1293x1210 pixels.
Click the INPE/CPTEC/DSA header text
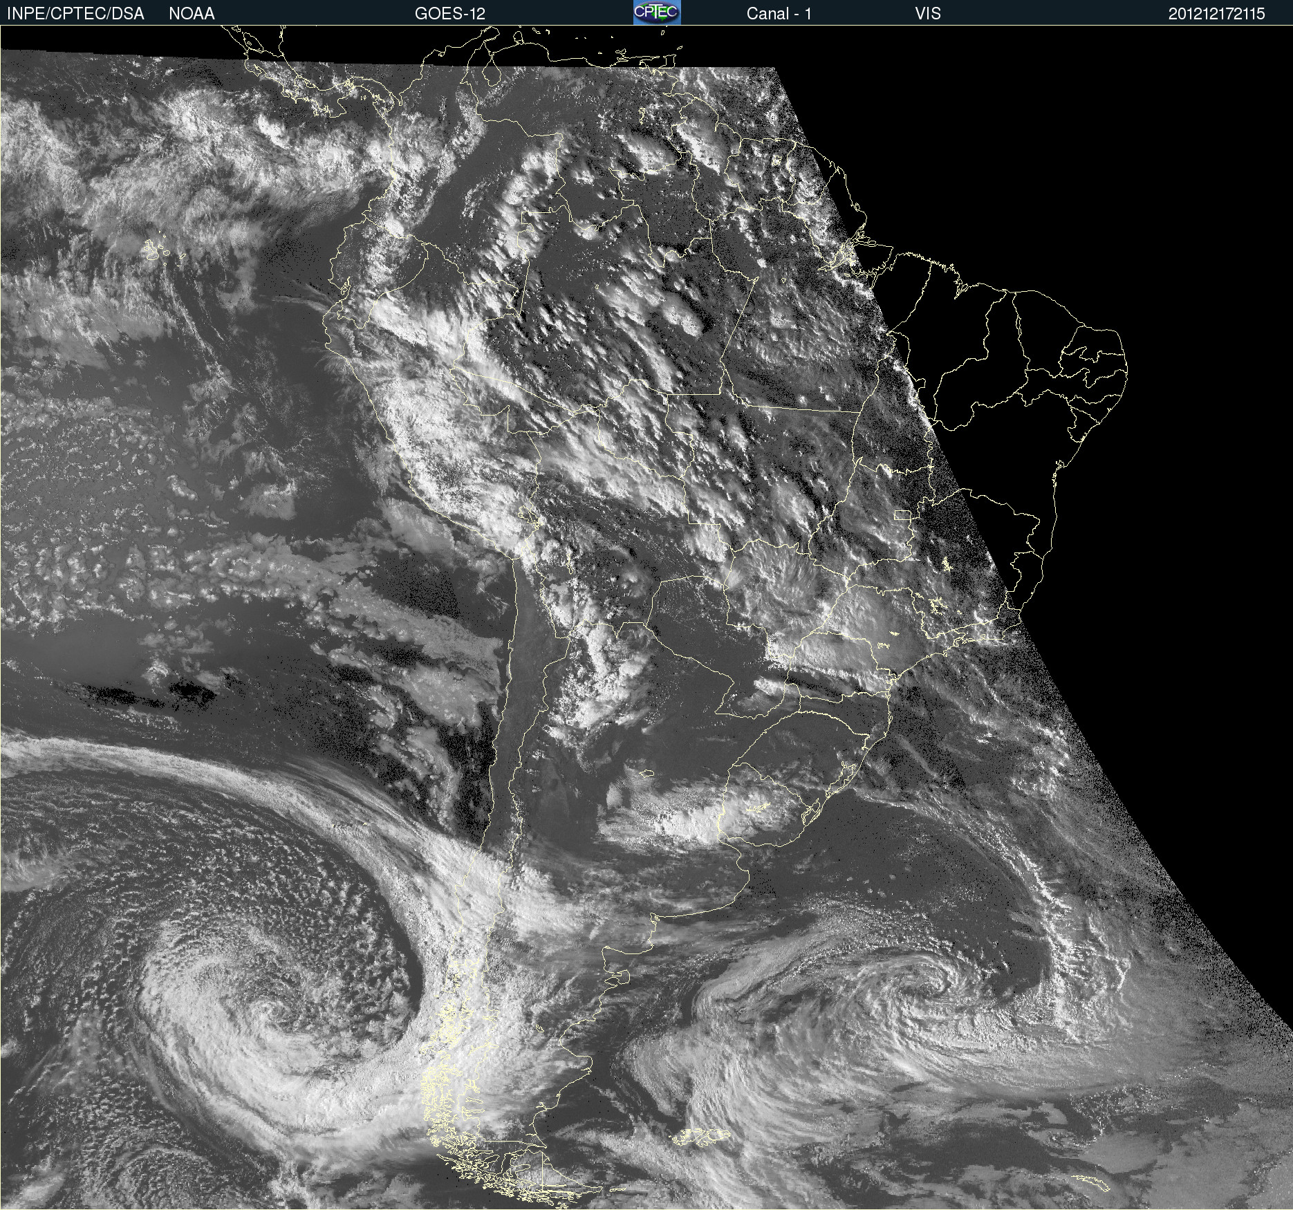click(75, 14)
